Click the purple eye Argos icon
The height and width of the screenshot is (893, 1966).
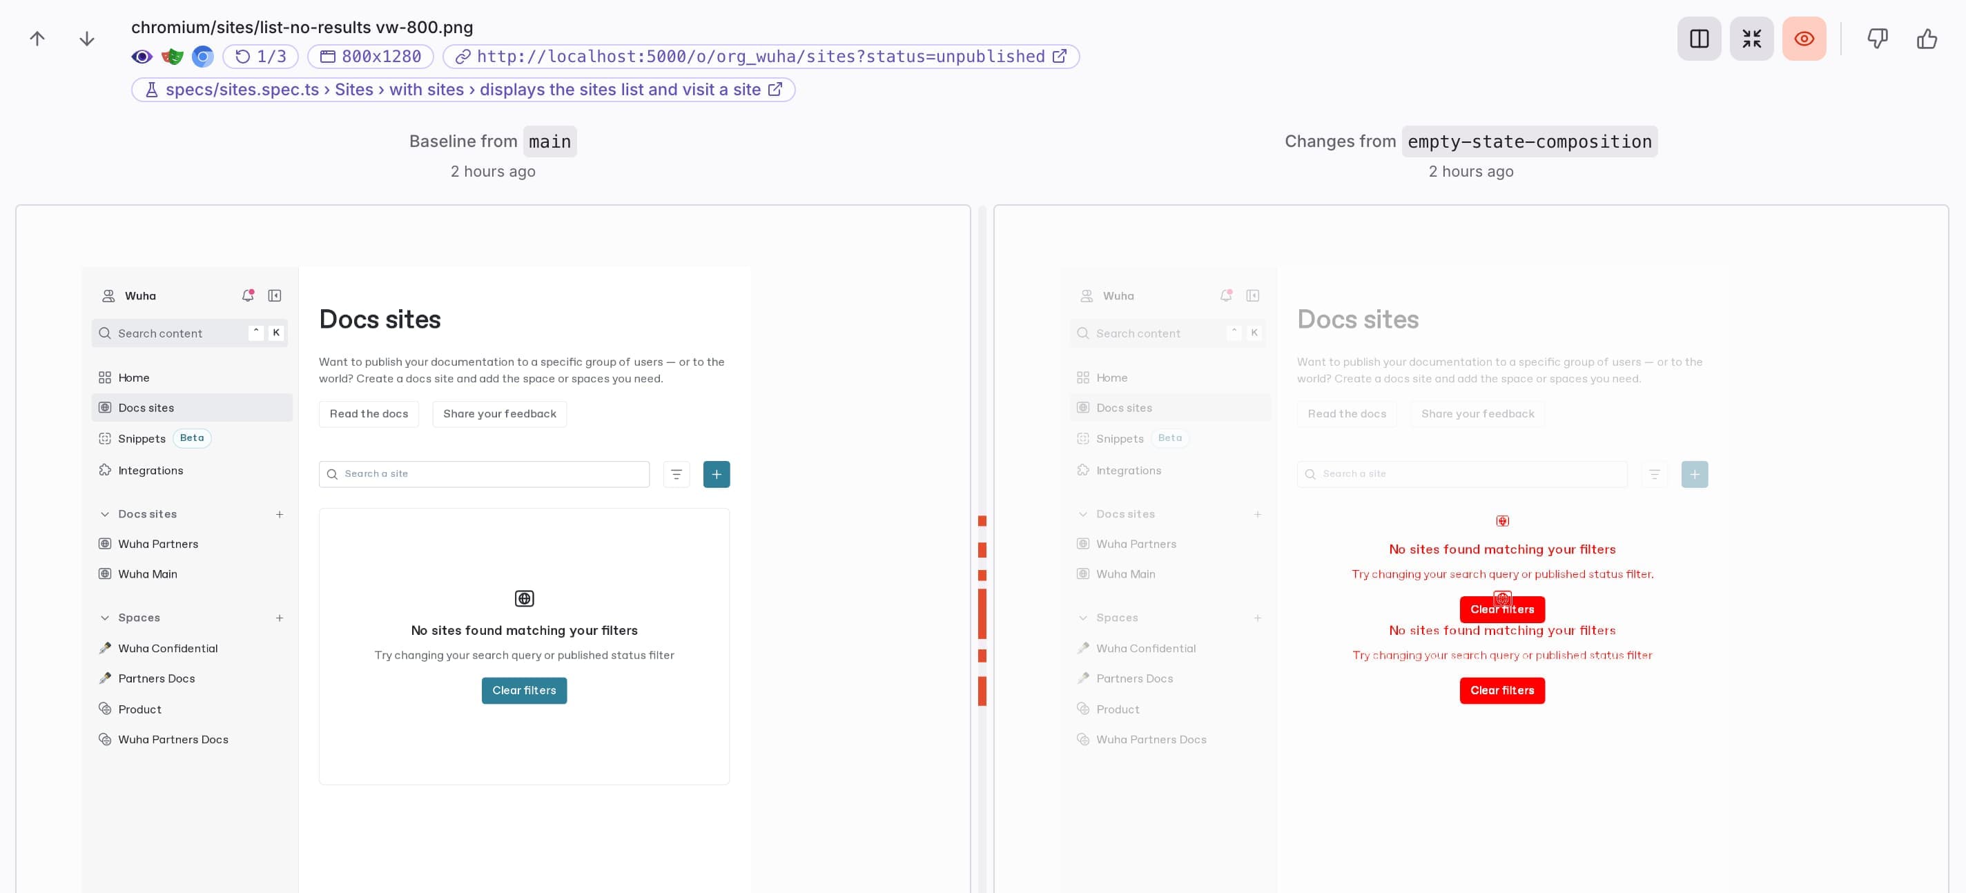click(142, 57)
